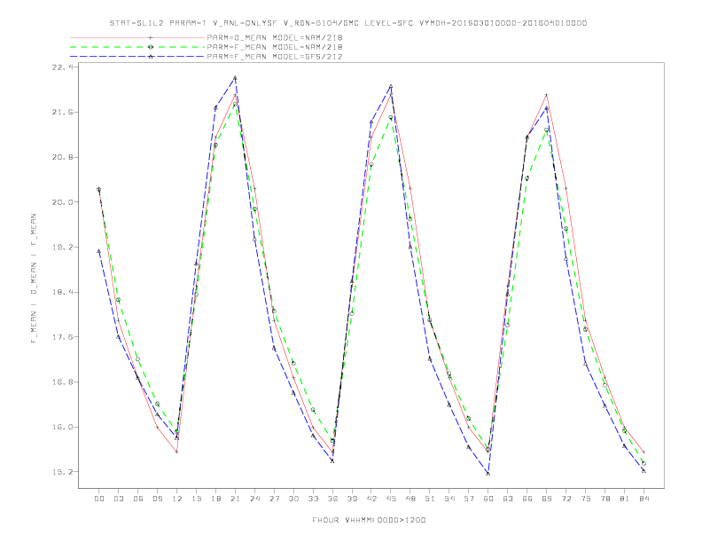This screenshot has height=543, width=702.
Task: Click x-axis tick label 33
Action: pyautogui.click(x=313, y=499)
